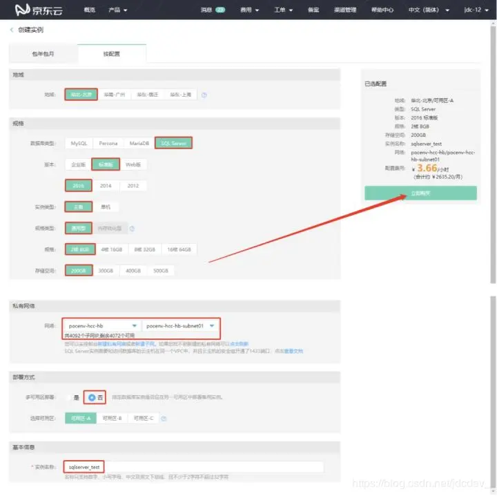Click the 点击刷新 refresh link
Screen dimensions: 497x496
(239, 344)
